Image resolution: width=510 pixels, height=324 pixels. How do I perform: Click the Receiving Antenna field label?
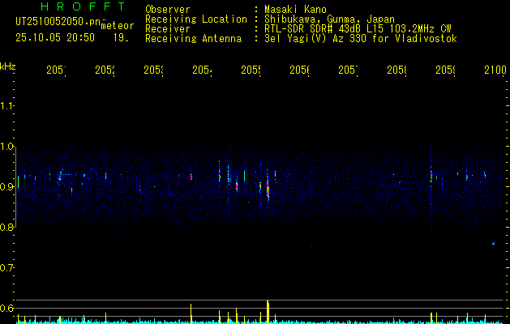click(x=193, y=39)
